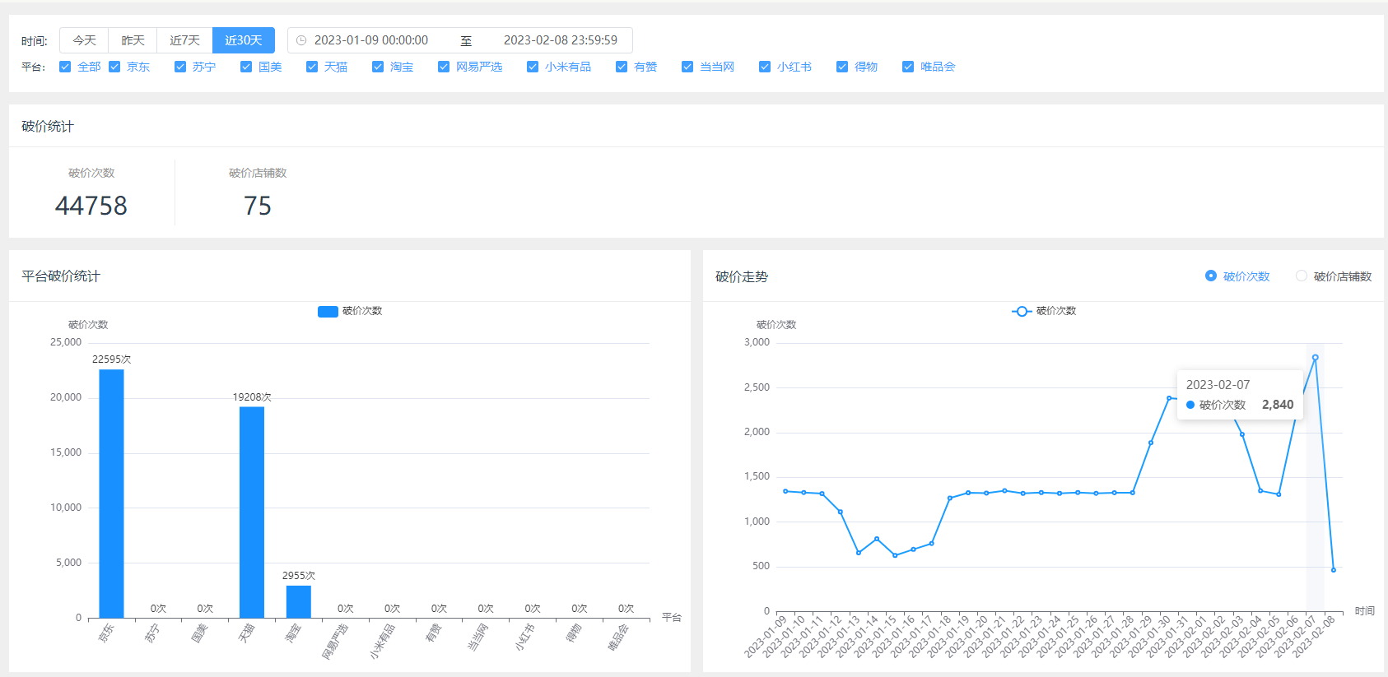Switch to the 近30天 time range
This screenshot has height=677, width=1388.
pyautogui.click(x=244, y=40)
